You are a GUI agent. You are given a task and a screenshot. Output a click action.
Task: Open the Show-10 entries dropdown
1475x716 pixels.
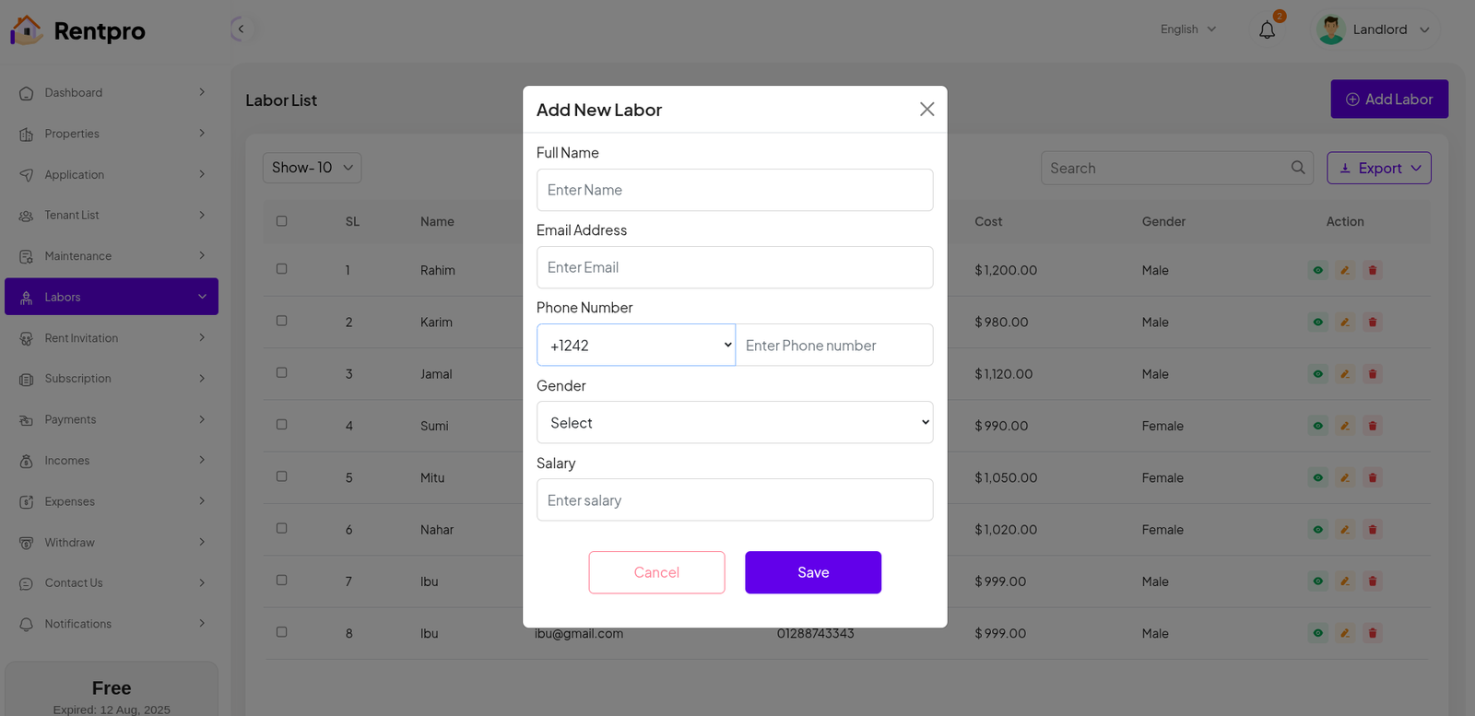coord(312,168)
